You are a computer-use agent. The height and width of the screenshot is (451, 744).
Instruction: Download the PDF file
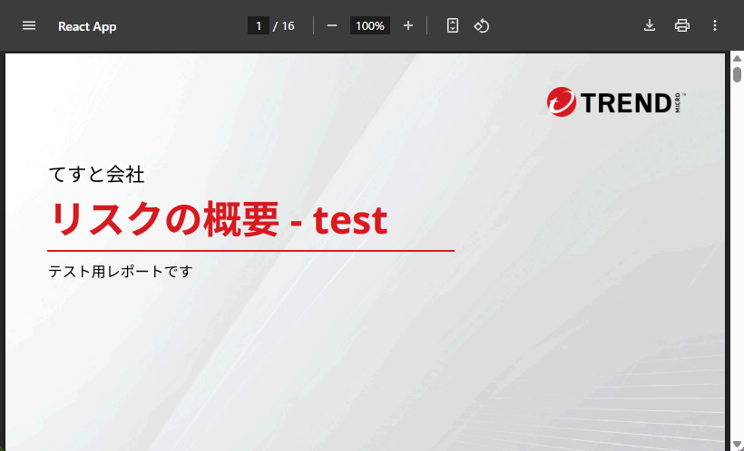pyautogui.click(x=650, y=25)
